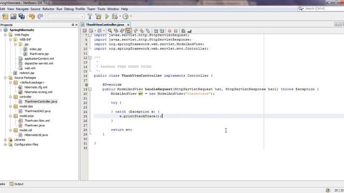Click the Debug Project toolbar icon
Viewport: 344px width, 193px height.
(114, 17)
